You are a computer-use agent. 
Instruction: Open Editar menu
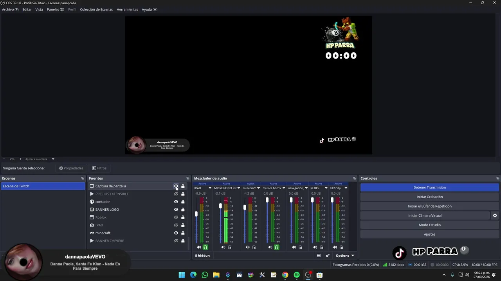pos(27,9)
